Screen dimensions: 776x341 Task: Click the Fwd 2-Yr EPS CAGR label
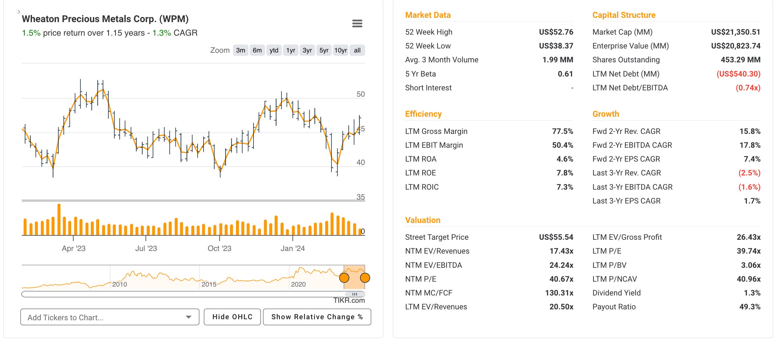tap(626, 159)
